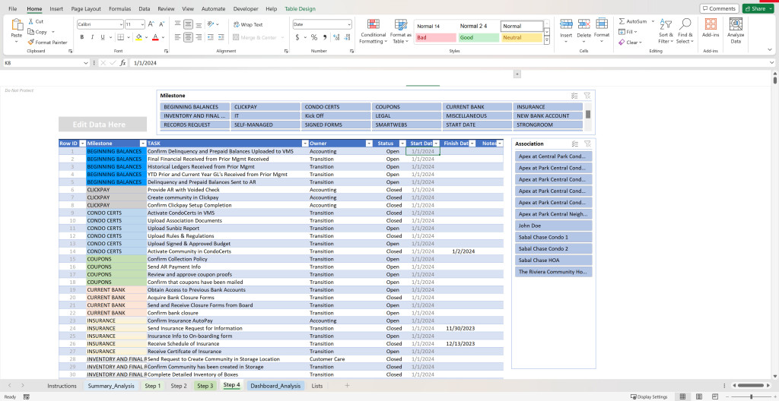
Task: Open the File menu
Action: click(12, 9)
